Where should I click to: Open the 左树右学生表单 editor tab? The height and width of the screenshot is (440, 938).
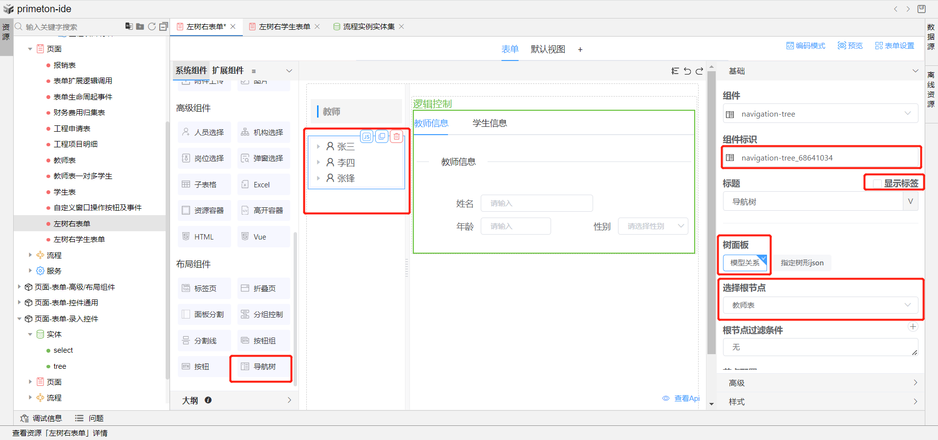click(x=284, y=27)
